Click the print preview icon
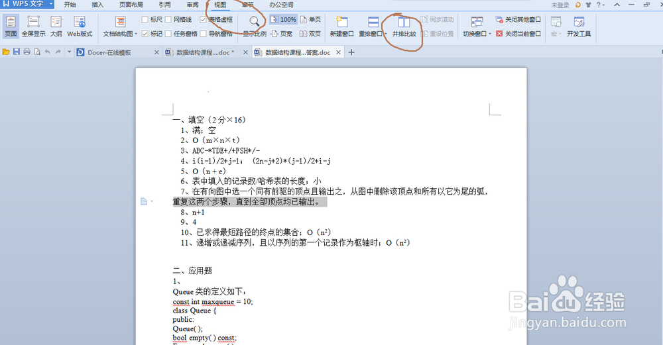Image resolution: width=663 pixels, height=345 pixels. tap(37, 52)
